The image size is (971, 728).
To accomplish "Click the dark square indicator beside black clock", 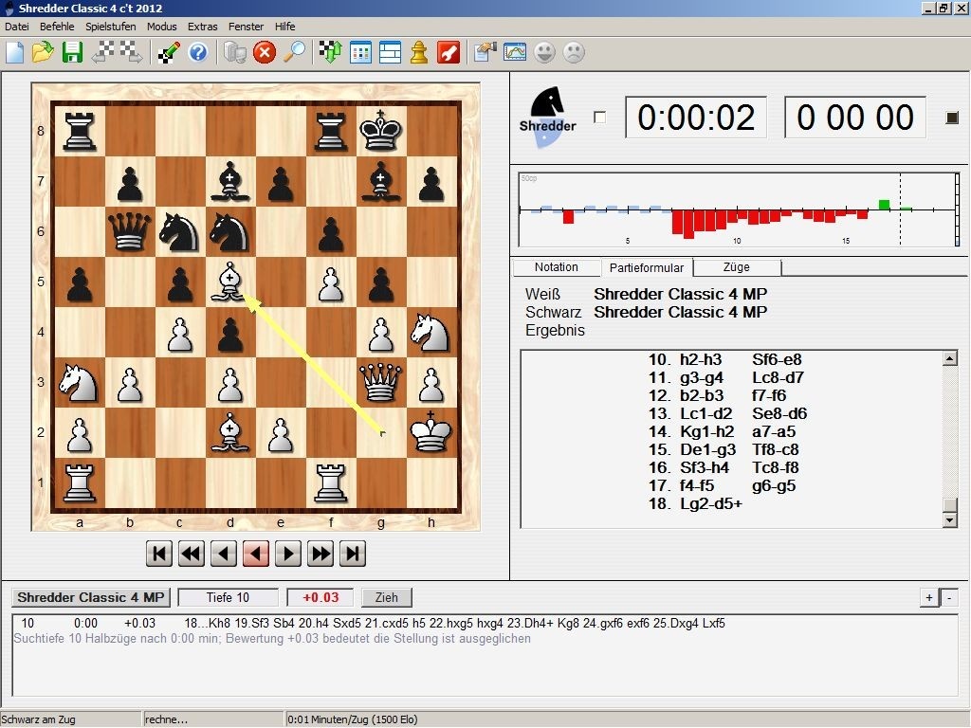I will pos(952,118).
